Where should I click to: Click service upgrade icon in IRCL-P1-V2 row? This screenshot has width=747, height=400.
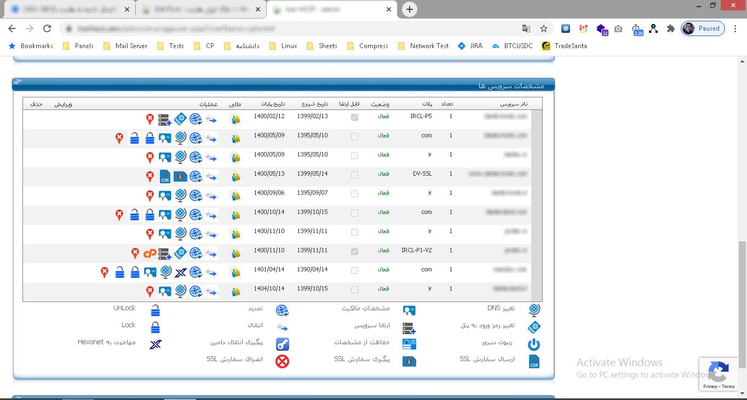click(x=165, y=253)
